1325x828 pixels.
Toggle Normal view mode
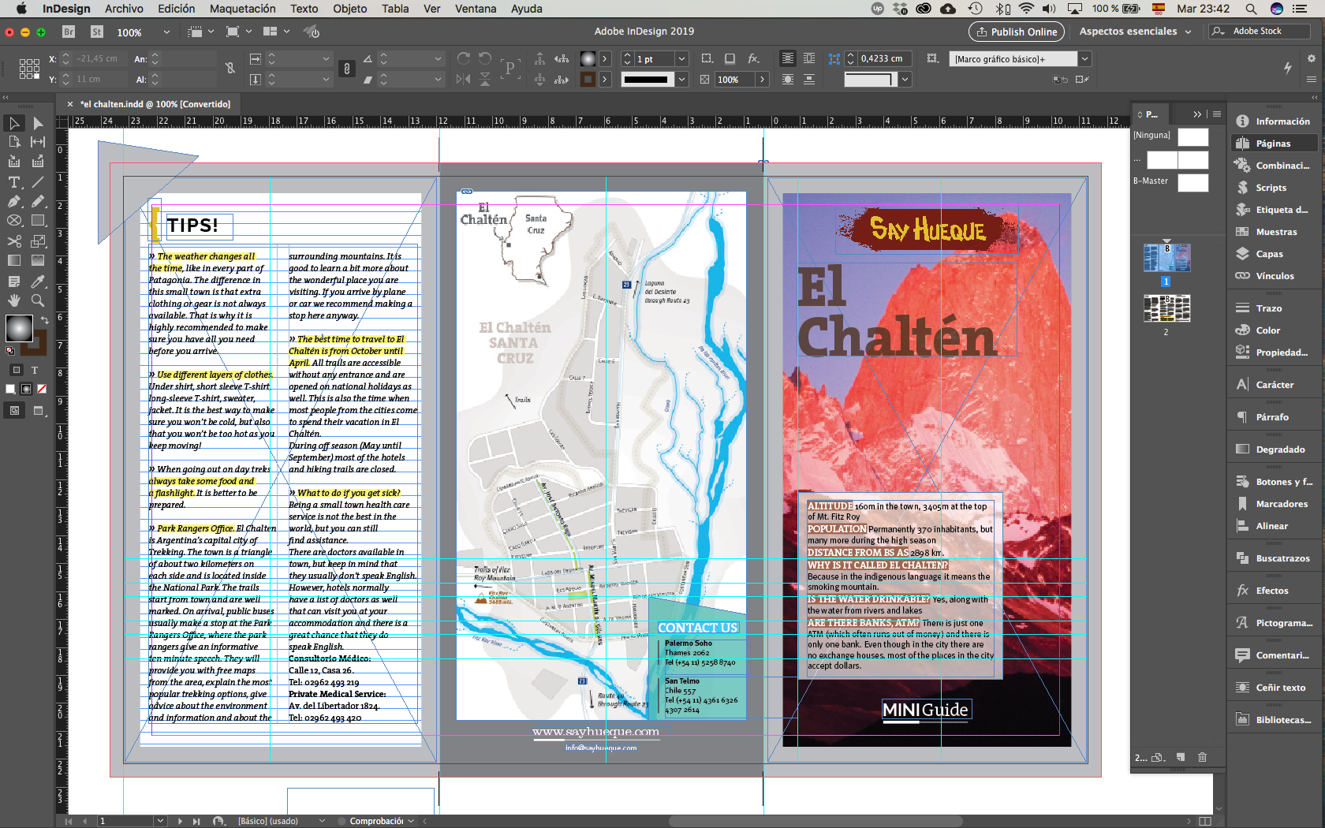point(15,410)
